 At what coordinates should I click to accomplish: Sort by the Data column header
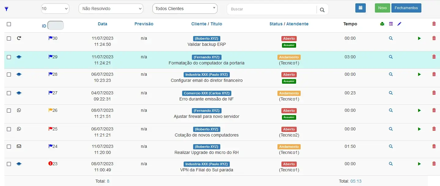click(102, 24)
